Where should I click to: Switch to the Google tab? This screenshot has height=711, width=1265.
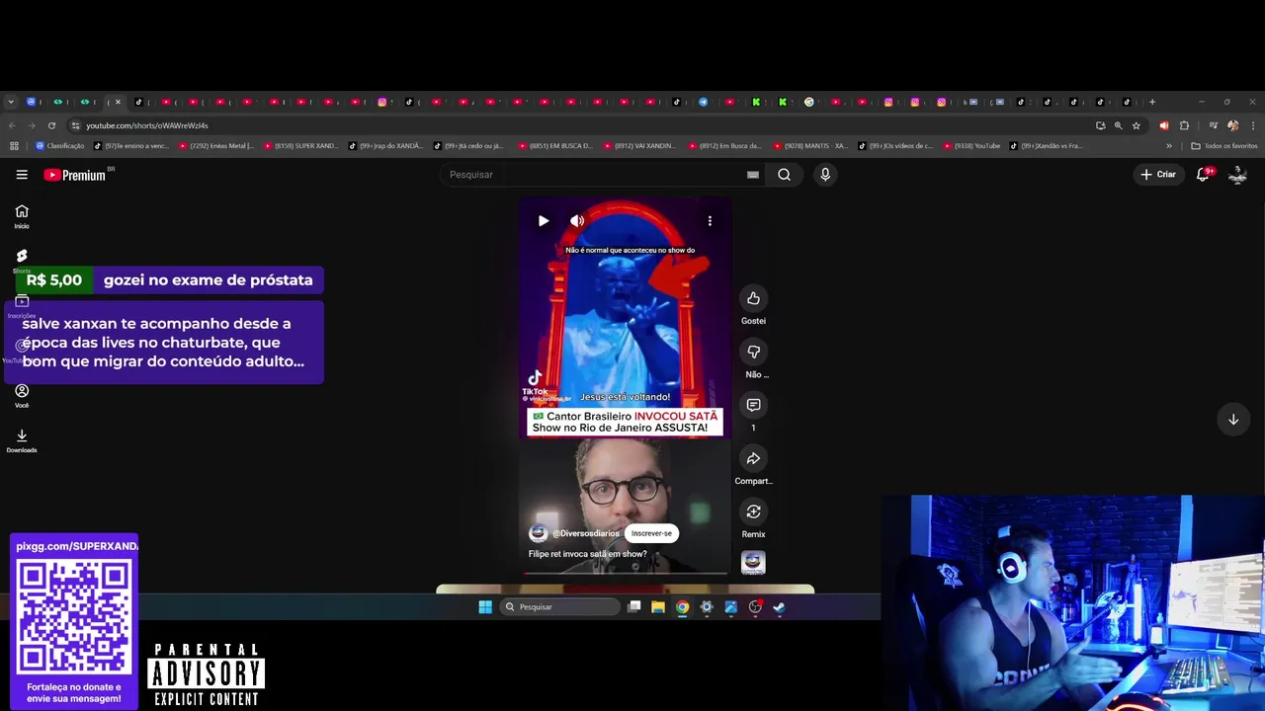(x=809, y=102)
